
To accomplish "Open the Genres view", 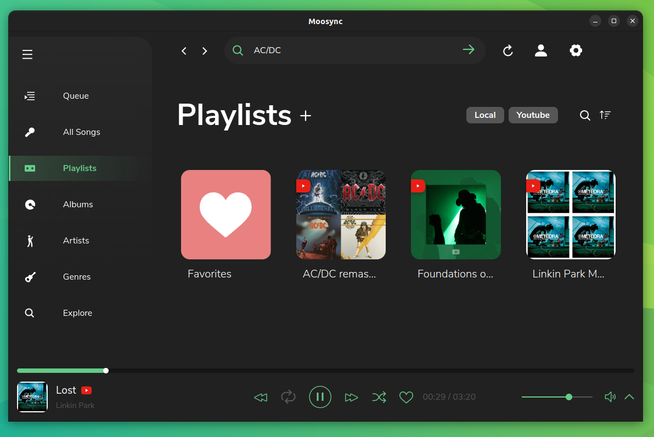I will pyautogui.click(x=76, y=276).
